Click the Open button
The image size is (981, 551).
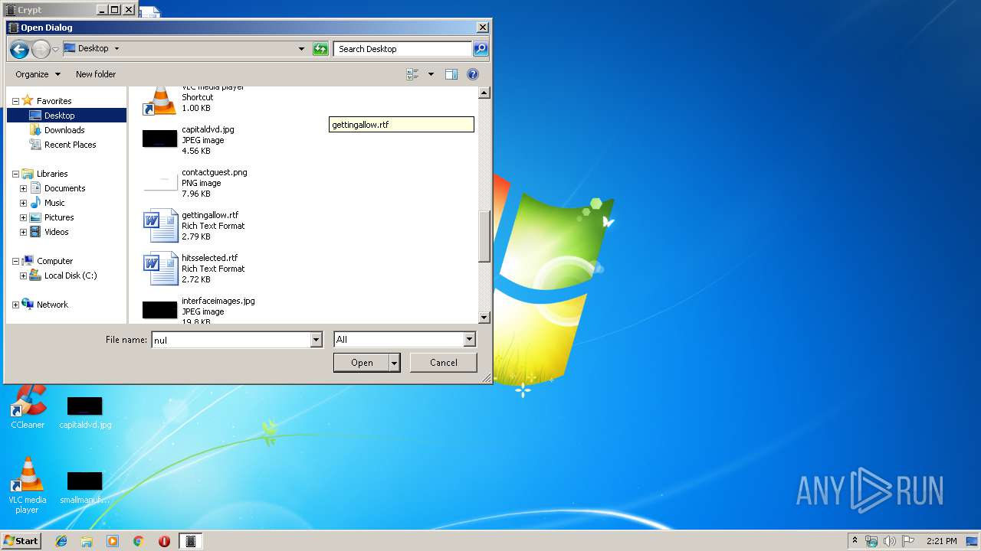[362, 363]
